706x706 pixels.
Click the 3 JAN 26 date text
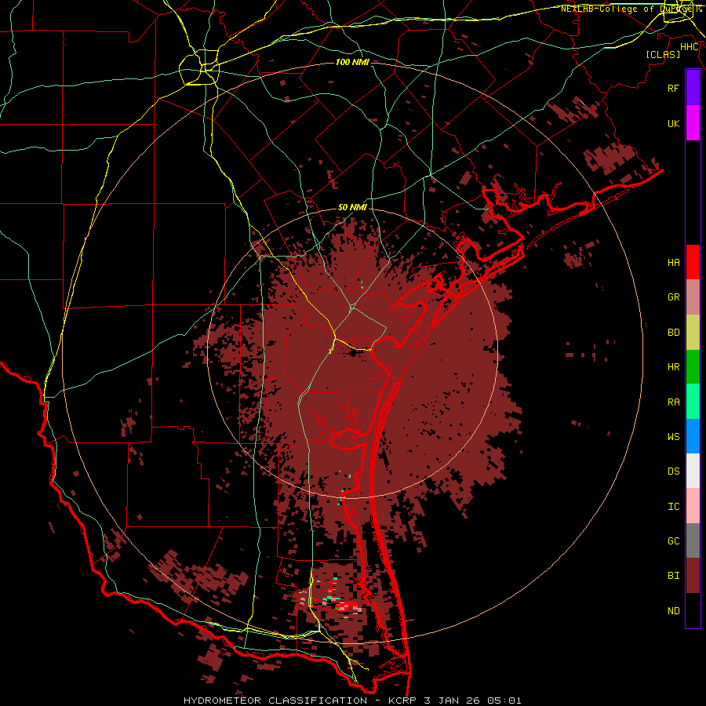click(x=452, y=701)
